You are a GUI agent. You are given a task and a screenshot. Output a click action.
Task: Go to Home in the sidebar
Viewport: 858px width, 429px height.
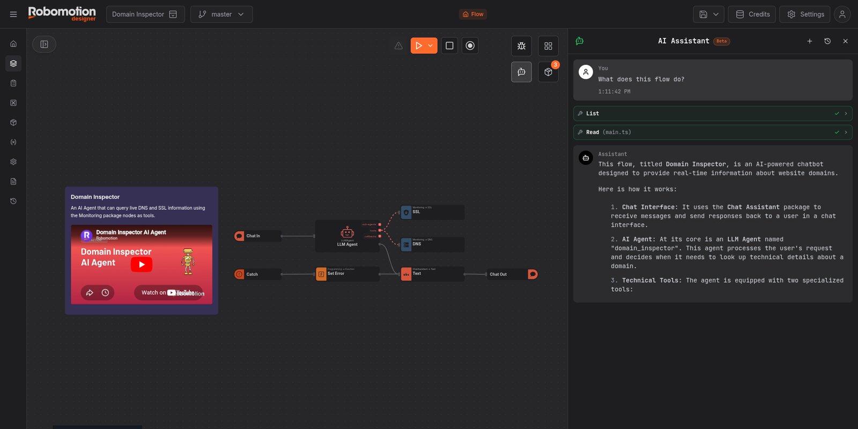point(13,44)
